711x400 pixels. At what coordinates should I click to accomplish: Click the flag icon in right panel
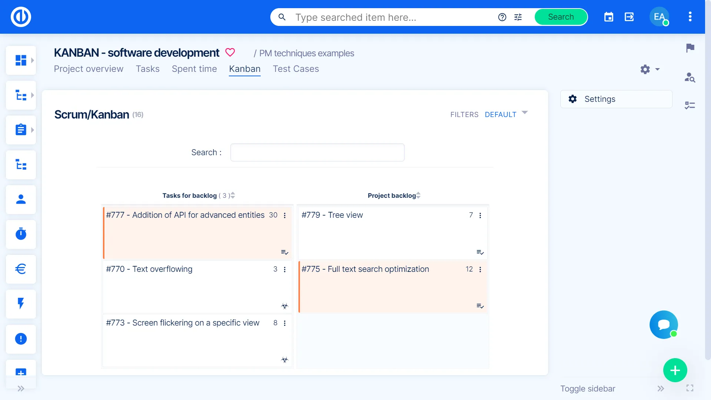pyautogui.click(x=690, y=48)
